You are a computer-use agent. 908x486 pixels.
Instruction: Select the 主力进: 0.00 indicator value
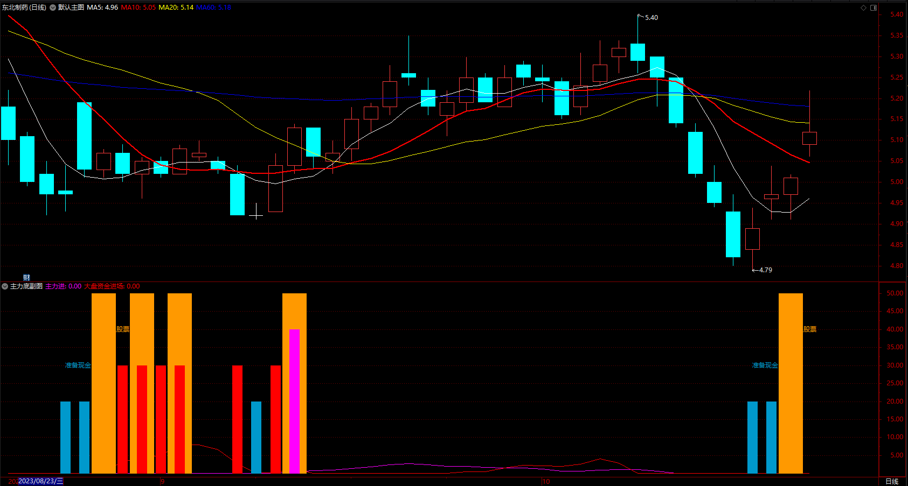64,286
